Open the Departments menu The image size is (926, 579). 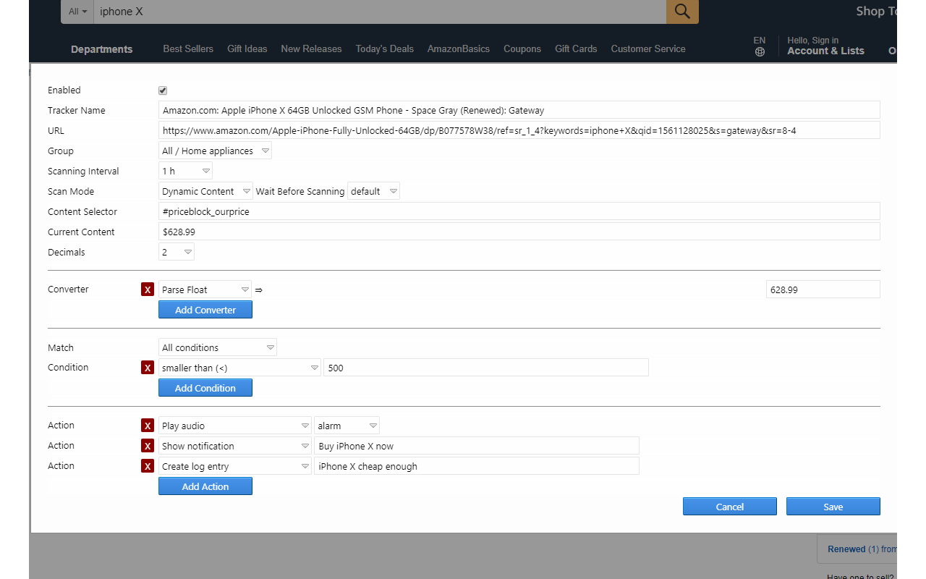(102, 49)
